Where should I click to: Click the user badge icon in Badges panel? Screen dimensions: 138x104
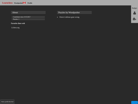coord(134,13)
